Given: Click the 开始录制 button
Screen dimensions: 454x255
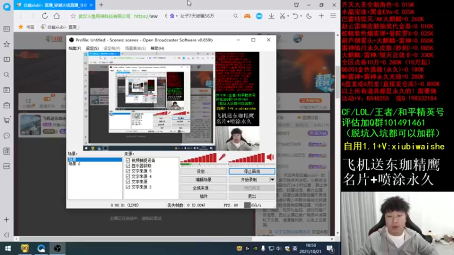Looking at the screenshot, I should (x=249, y=180).
